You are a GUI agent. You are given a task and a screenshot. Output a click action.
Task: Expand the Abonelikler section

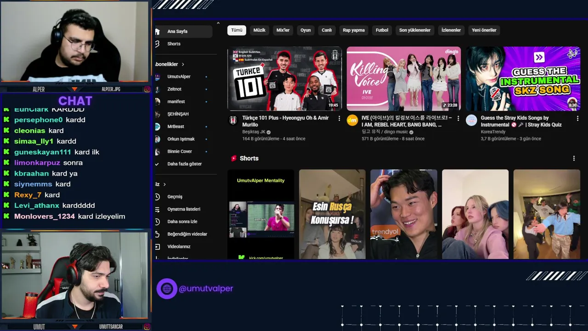[x=183, y=64]
